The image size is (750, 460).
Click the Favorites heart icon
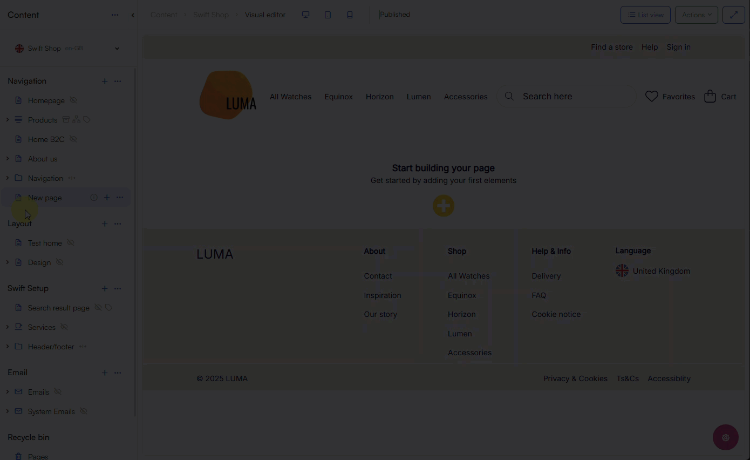click(x=652, y=96)
